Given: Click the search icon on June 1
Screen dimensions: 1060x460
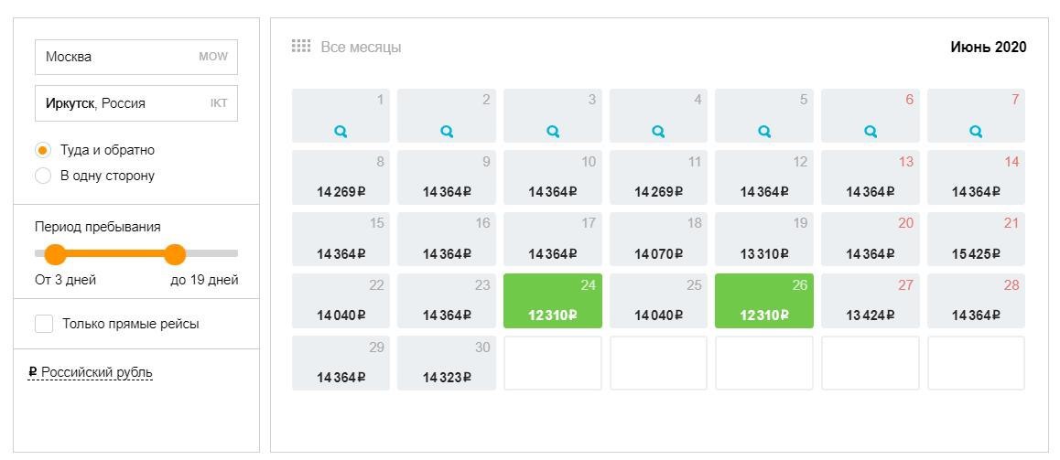Looking at the screenshot, I should (341, 132).
